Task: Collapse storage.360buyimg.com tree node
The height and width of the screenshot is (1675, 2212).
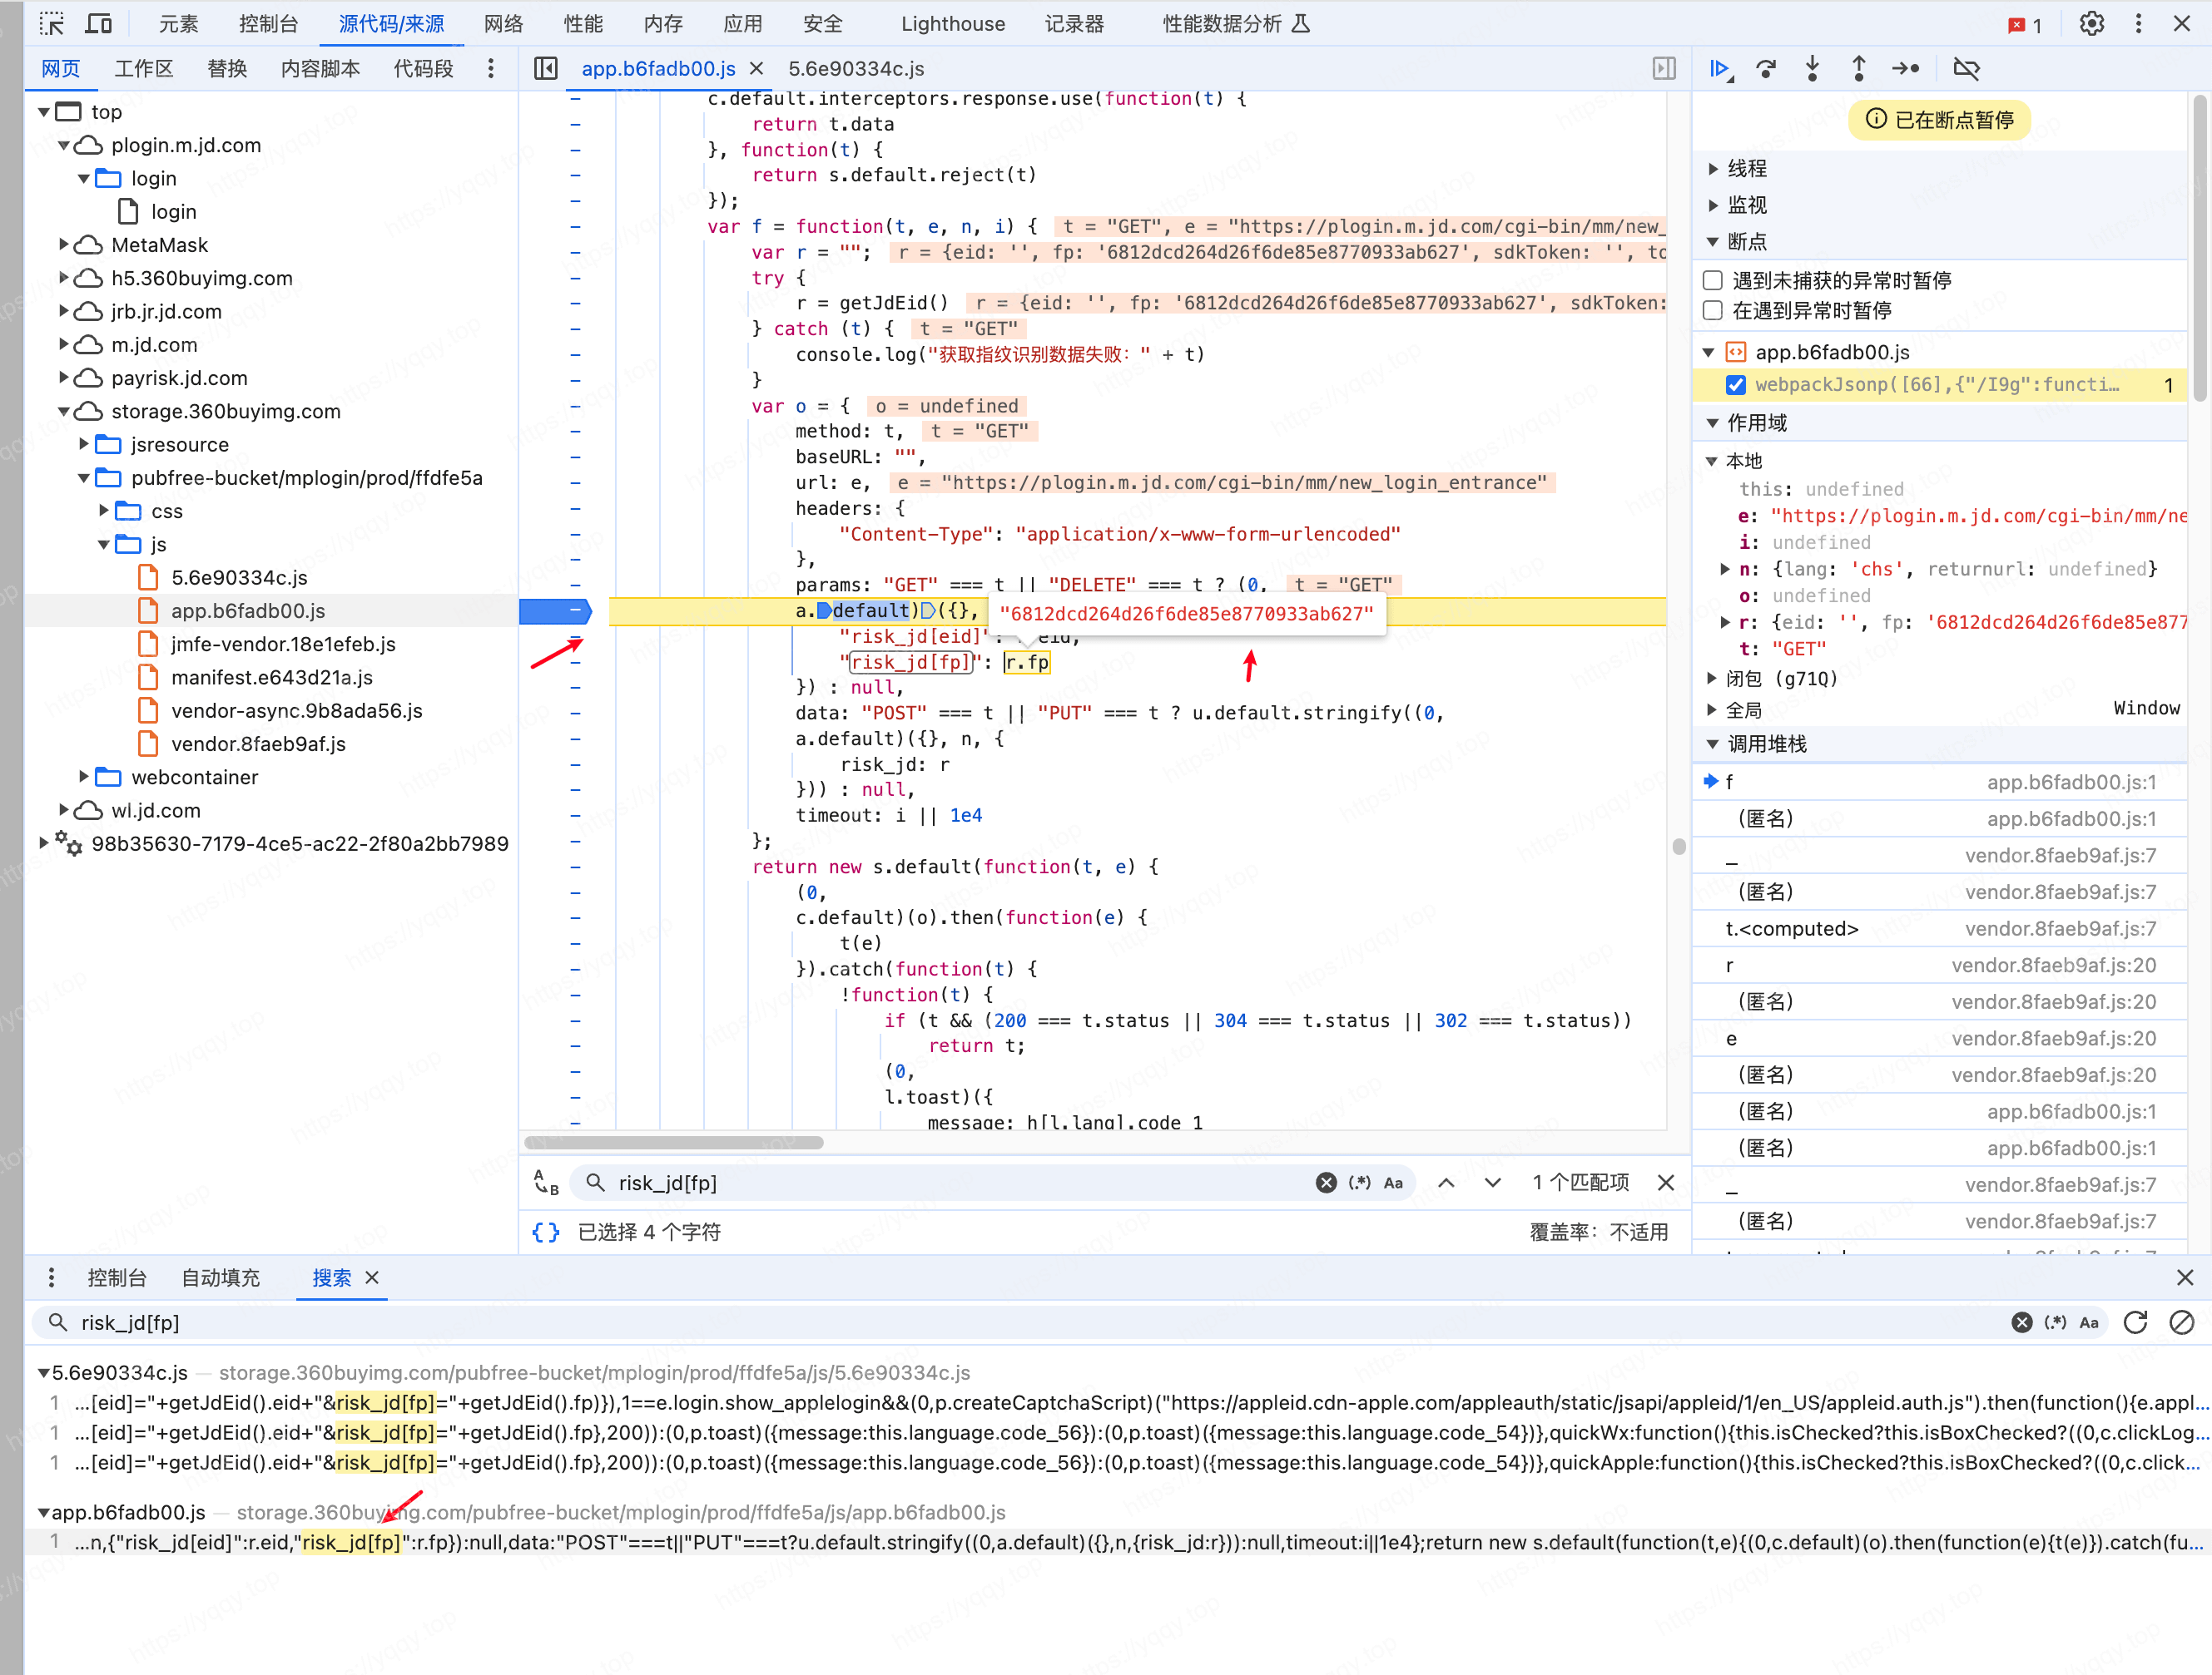Action: (x=64, y=411)
